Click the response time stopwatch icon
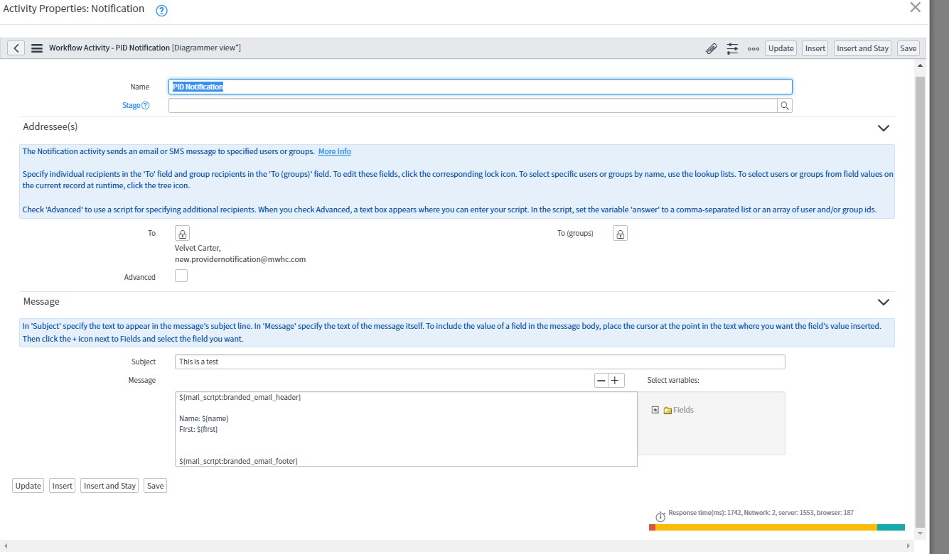949x554 pixels. point(660,516)
